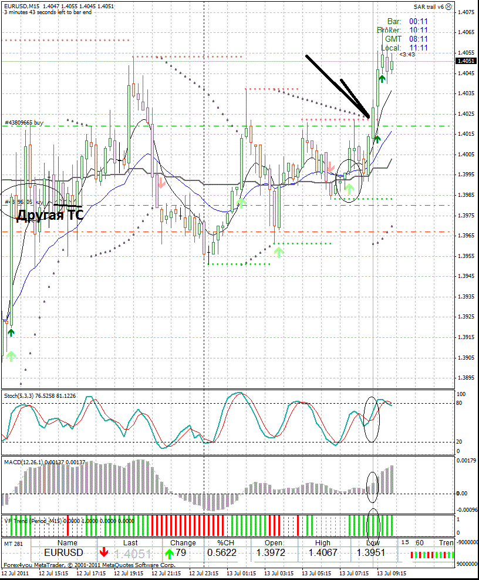Click the current price tag 1.4051 on axis

tap(465, 61)
